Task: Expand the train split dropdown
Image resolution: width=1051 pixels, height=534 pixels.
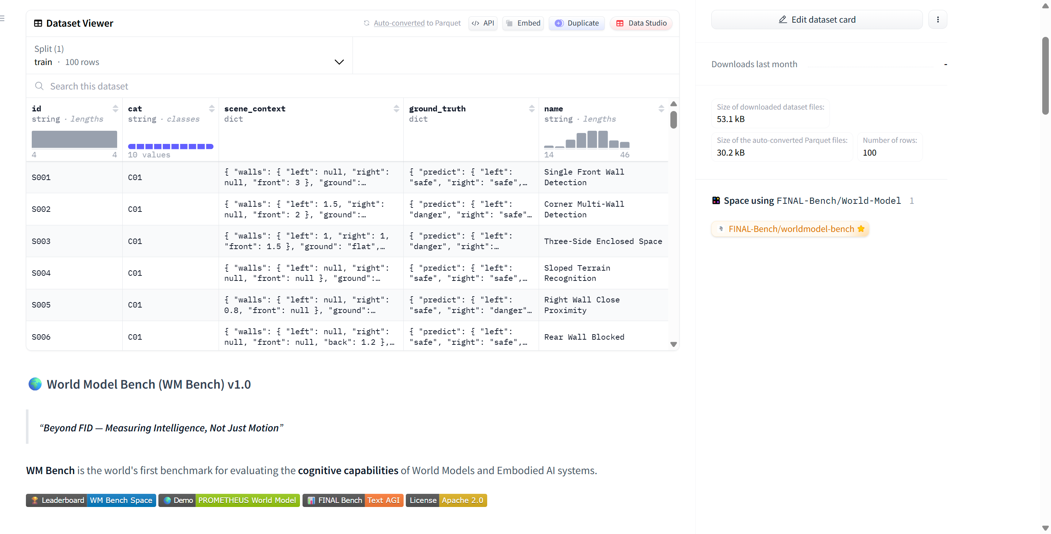Action: click(x=339, y=62)
